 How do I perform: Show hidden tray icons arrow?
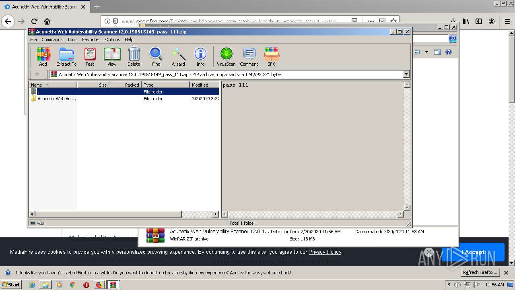tap(449, 284)
